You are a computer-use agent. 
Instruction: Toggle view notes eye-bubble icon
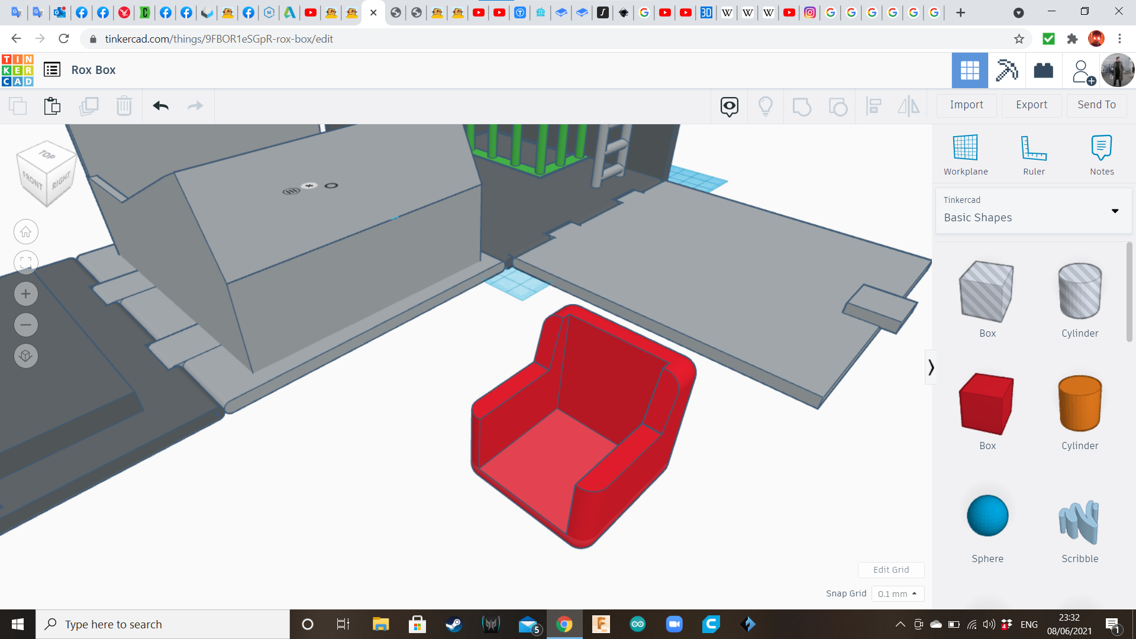(729, 106)
